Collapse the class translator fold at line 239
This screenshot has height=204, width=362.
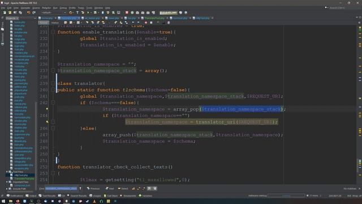click(53, 83)
